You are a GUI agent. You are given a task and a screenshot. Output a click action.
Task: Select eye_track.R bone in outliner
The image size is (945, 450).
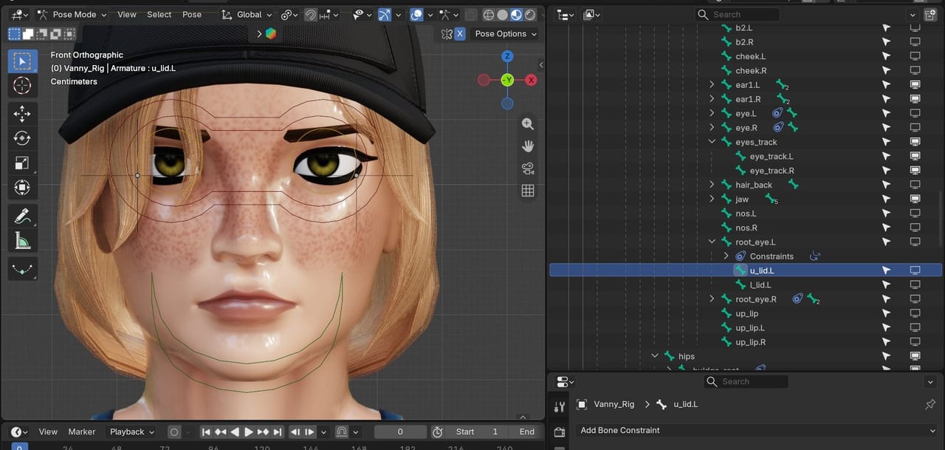point(772,171)
